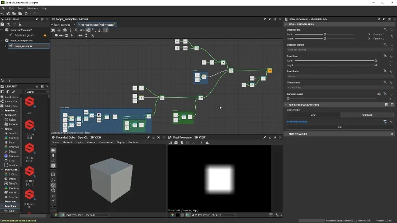Click the first library item thumbnail

pos(30,102)
